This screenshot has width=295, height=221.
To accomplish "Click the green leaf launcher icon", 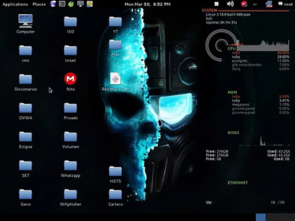I will click(x=71, y=4).
